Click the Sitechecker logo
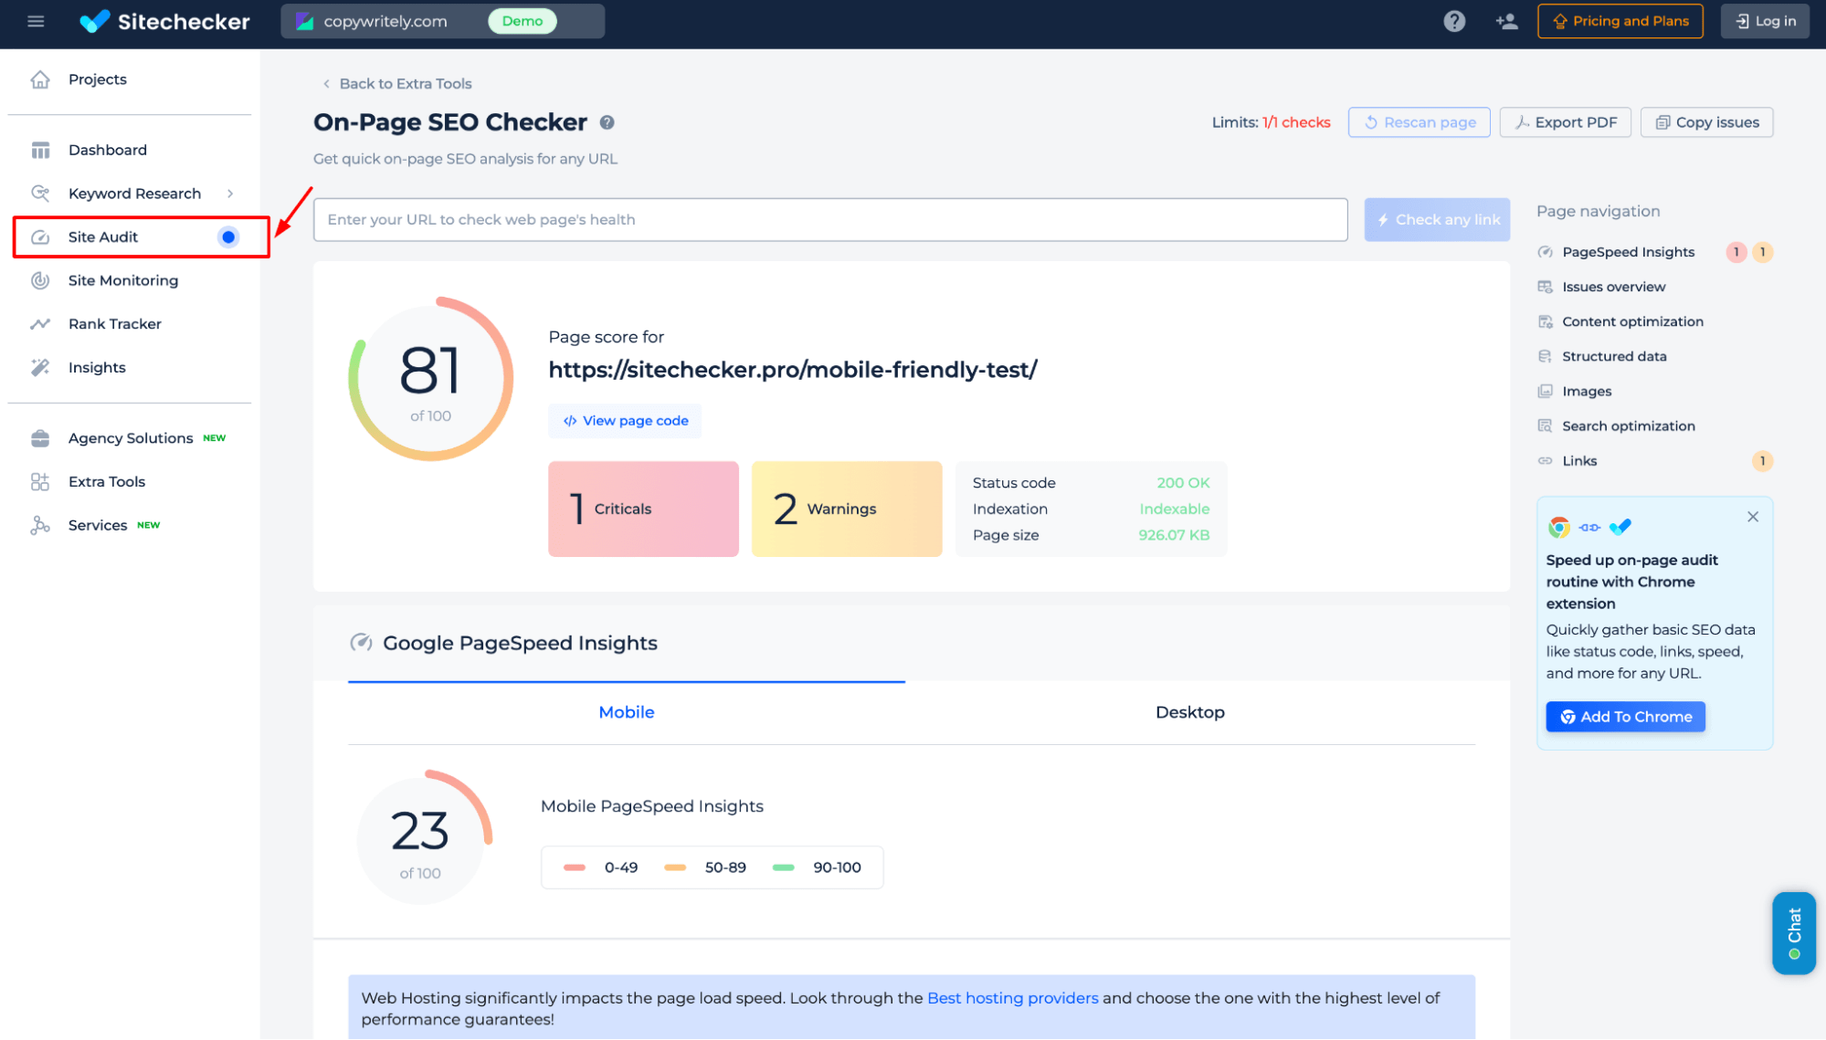1826x1040 pixels. [x=164, y=21]
